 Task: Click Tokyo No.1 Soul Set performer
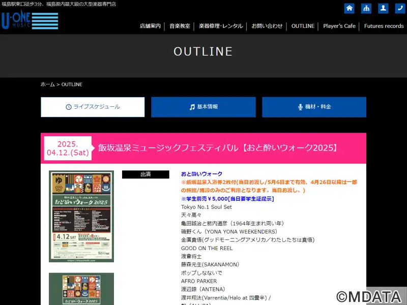coord(207,207)
